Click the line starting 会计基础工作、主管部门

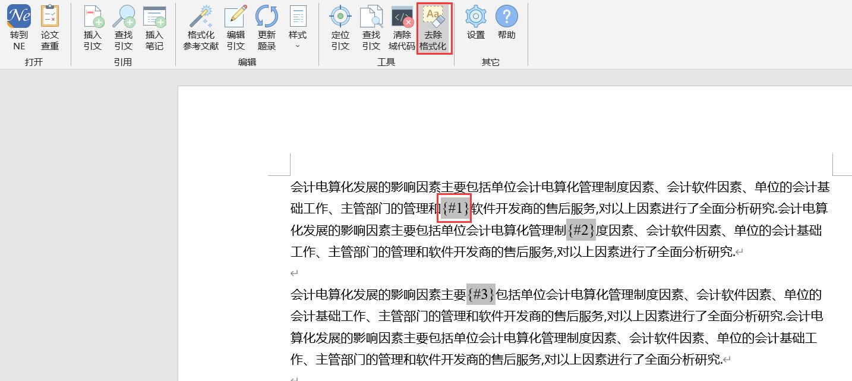click(557, 316)
